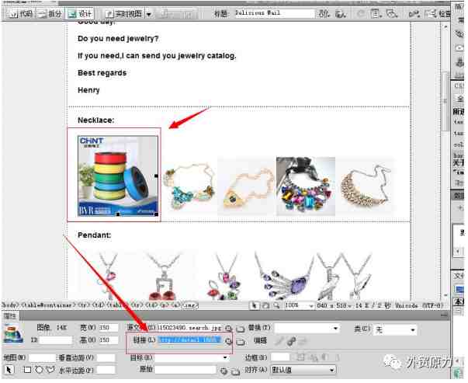Click the preview in browser globe icon
468x383 pixels.
point(340,13)
